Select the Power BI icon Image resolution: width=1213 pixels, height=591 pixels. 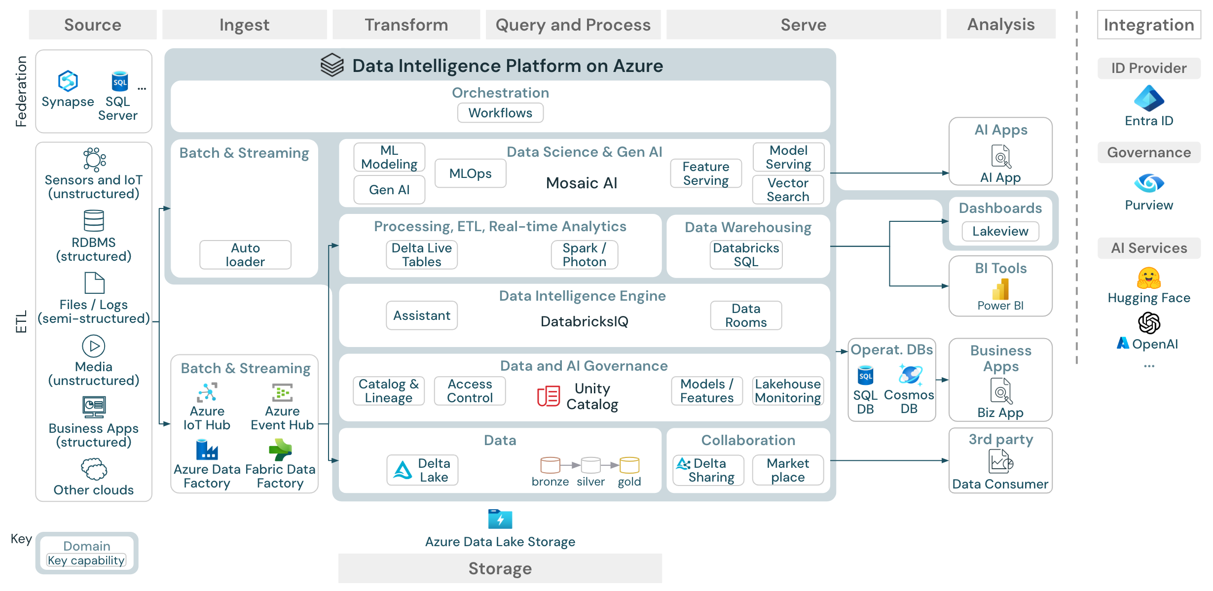1000,289
